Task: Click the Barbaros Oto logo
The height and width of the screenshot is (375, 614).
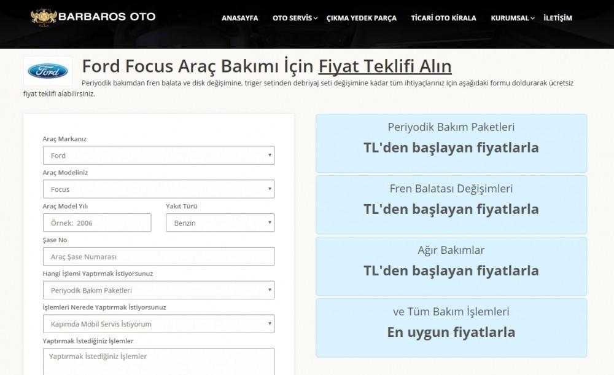Action: pyautogui.click(x=93, y=17)
